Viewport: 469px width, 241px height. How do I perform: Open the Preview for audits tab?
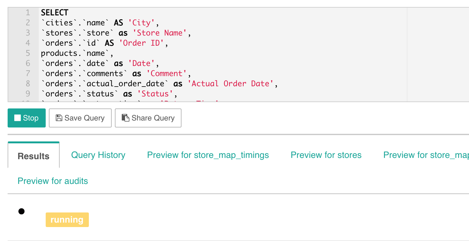pos(53,181)
